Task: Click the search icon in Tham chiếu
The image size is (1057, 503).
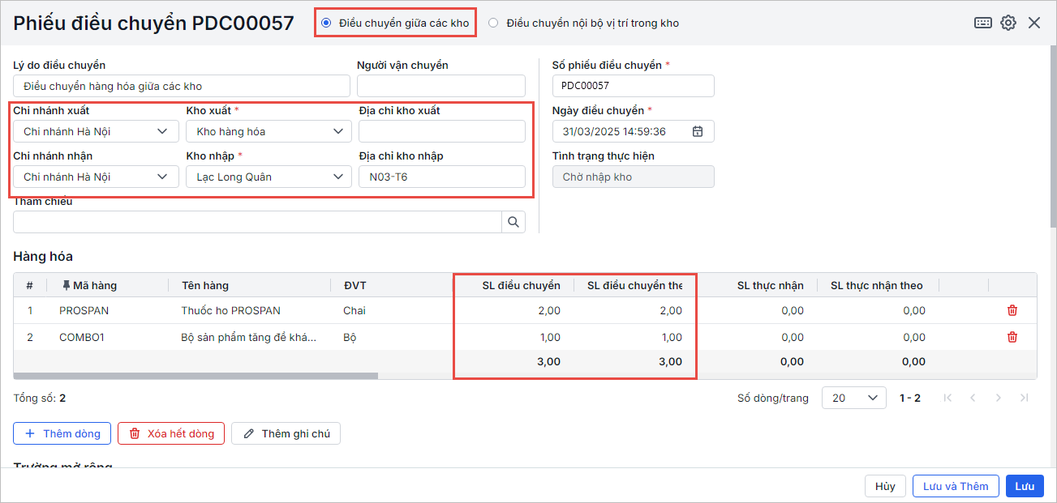Action: pos(513,221)
